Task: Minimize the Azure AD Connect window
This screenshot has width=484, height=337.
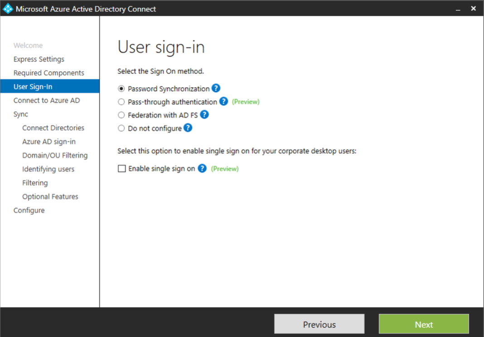Action: tap(458, 9)
